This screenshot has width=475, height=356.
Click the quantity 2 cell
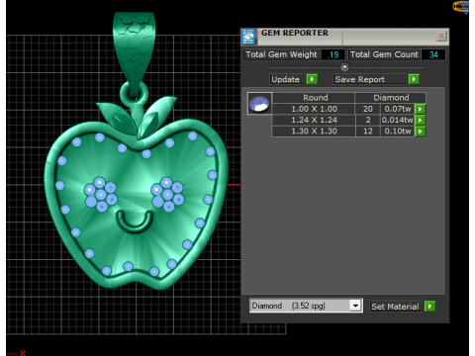point(368,120)
